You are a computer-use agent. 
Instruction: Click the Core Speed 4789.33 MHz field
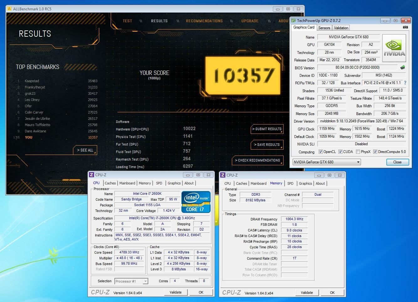tap(129, 252)
